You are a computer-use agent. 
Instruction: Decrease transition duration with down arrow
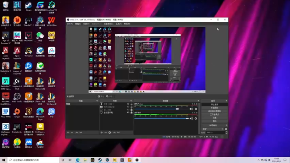(x=226, y=133)
